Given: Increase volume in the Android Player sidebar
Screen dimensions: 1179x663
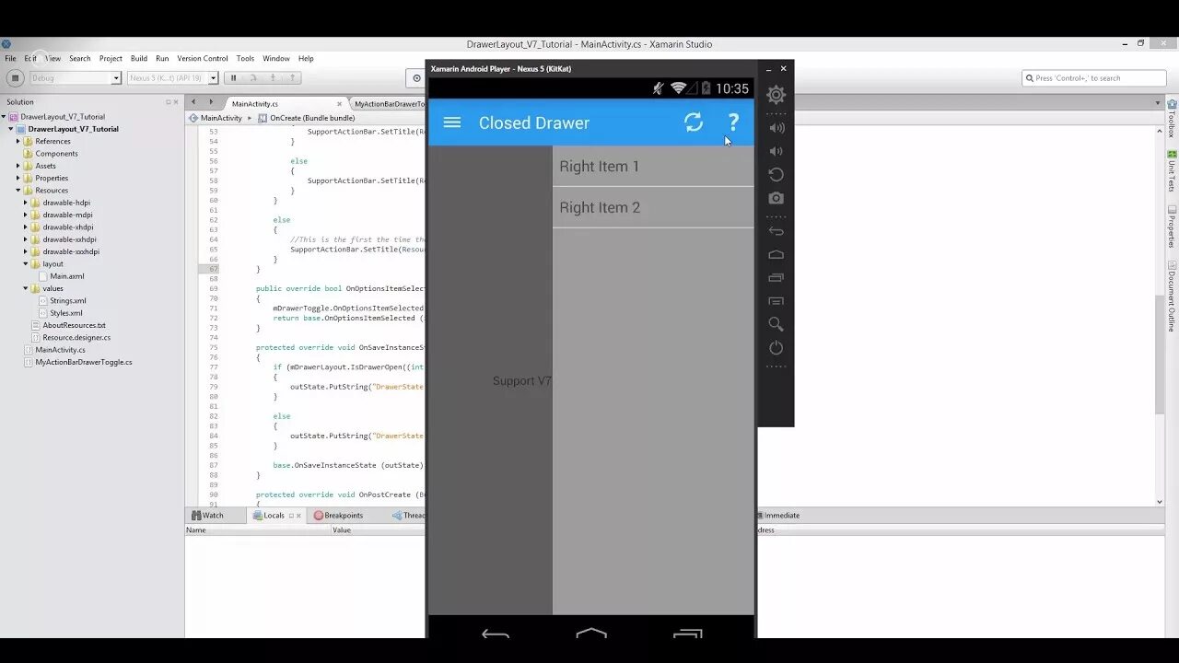Looking at the screenshot, I should pos(776,128).
